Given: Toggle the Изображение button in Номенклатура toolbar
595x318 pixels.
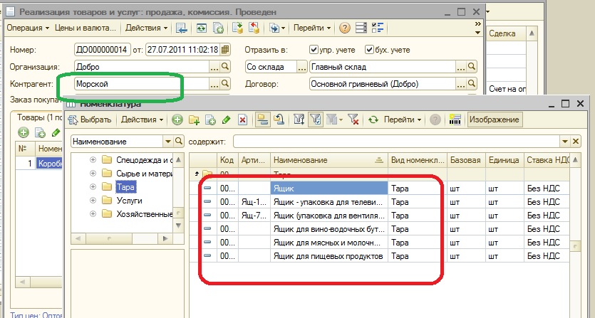Looking at the screenshot, I should pyautogui.click(x=493, y=120).
